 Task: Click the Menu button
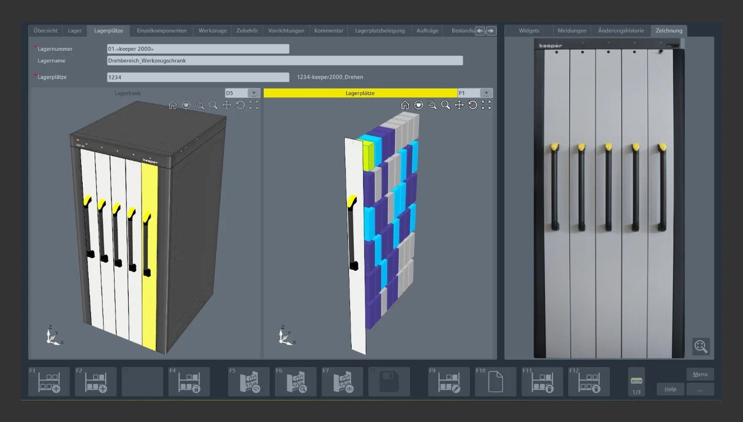pyautogui.click(x=700, y=374)
